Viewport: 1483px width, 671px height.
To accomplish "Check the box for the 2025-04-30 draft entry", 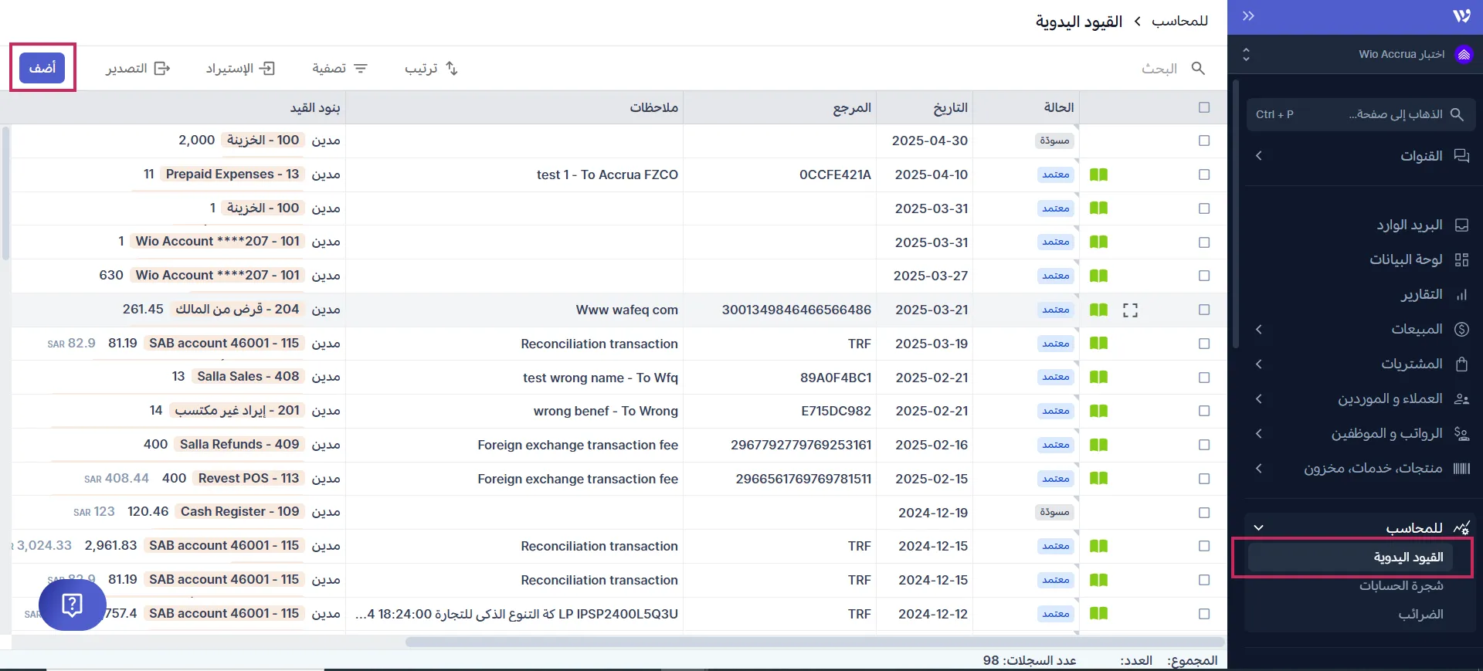I will click(1203, 141).
